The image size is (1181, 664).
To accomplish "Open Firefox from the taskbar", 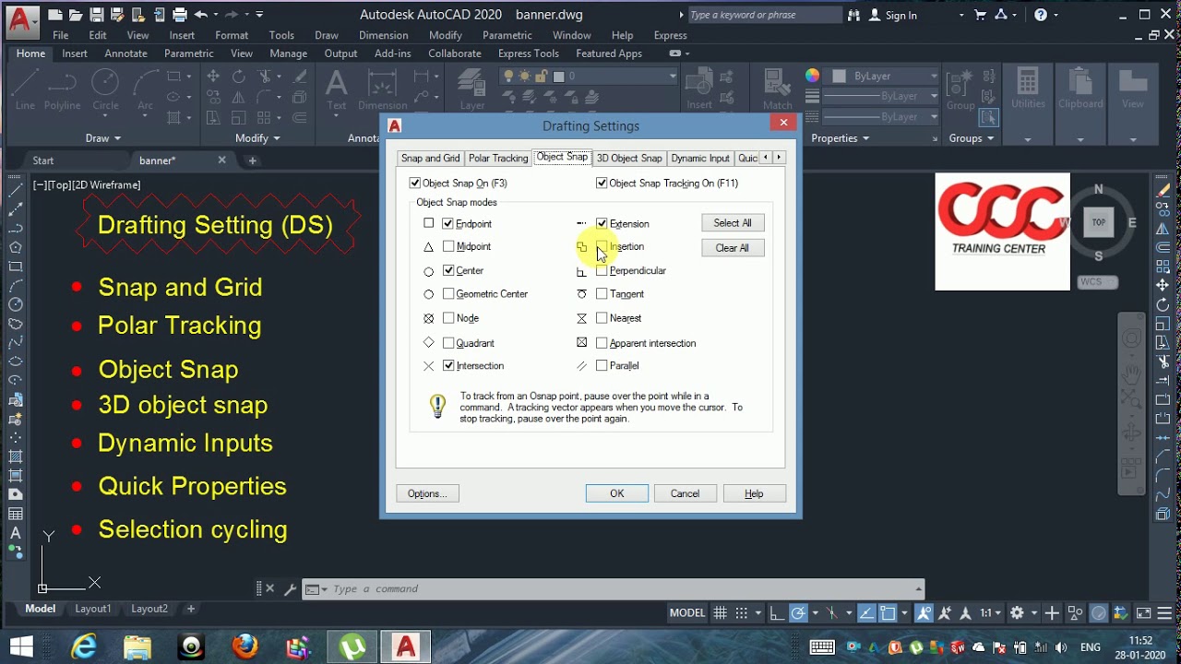I will [x=245, y=646].
